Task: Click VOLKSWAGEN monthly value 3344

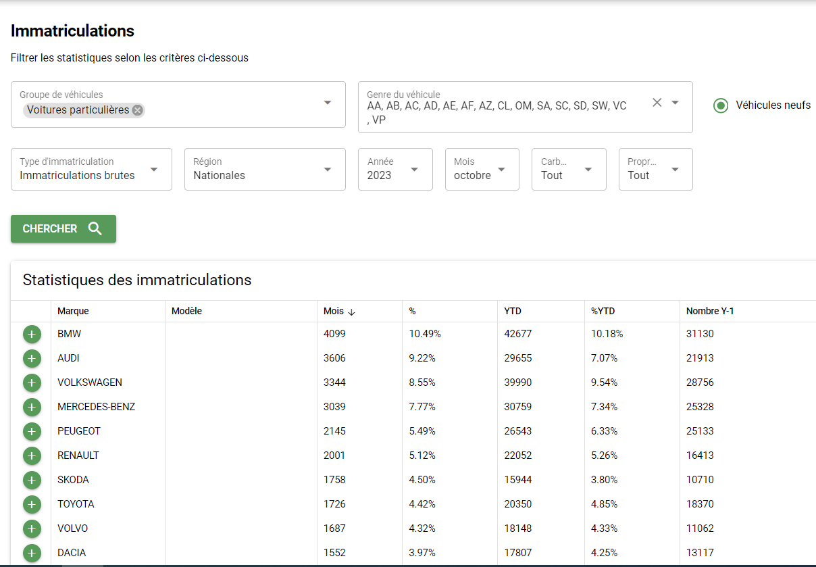Action: (334, 383)
